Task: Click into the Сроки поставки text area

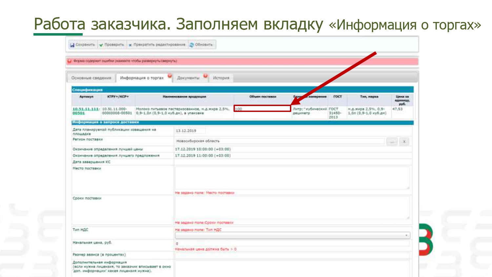Action: click(x=292, y=207)
